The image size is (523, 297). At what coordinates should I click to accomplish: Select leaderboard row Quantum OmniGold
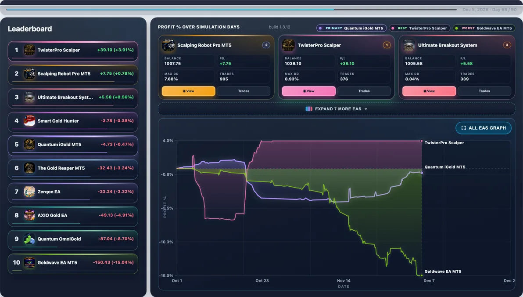pyautogui.click(x=73, y=240)
